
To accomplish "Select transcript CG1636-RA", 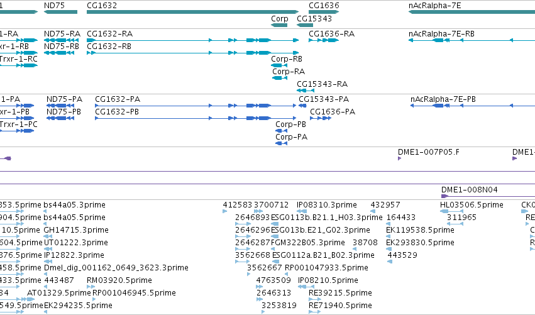I will coord(332,34).
